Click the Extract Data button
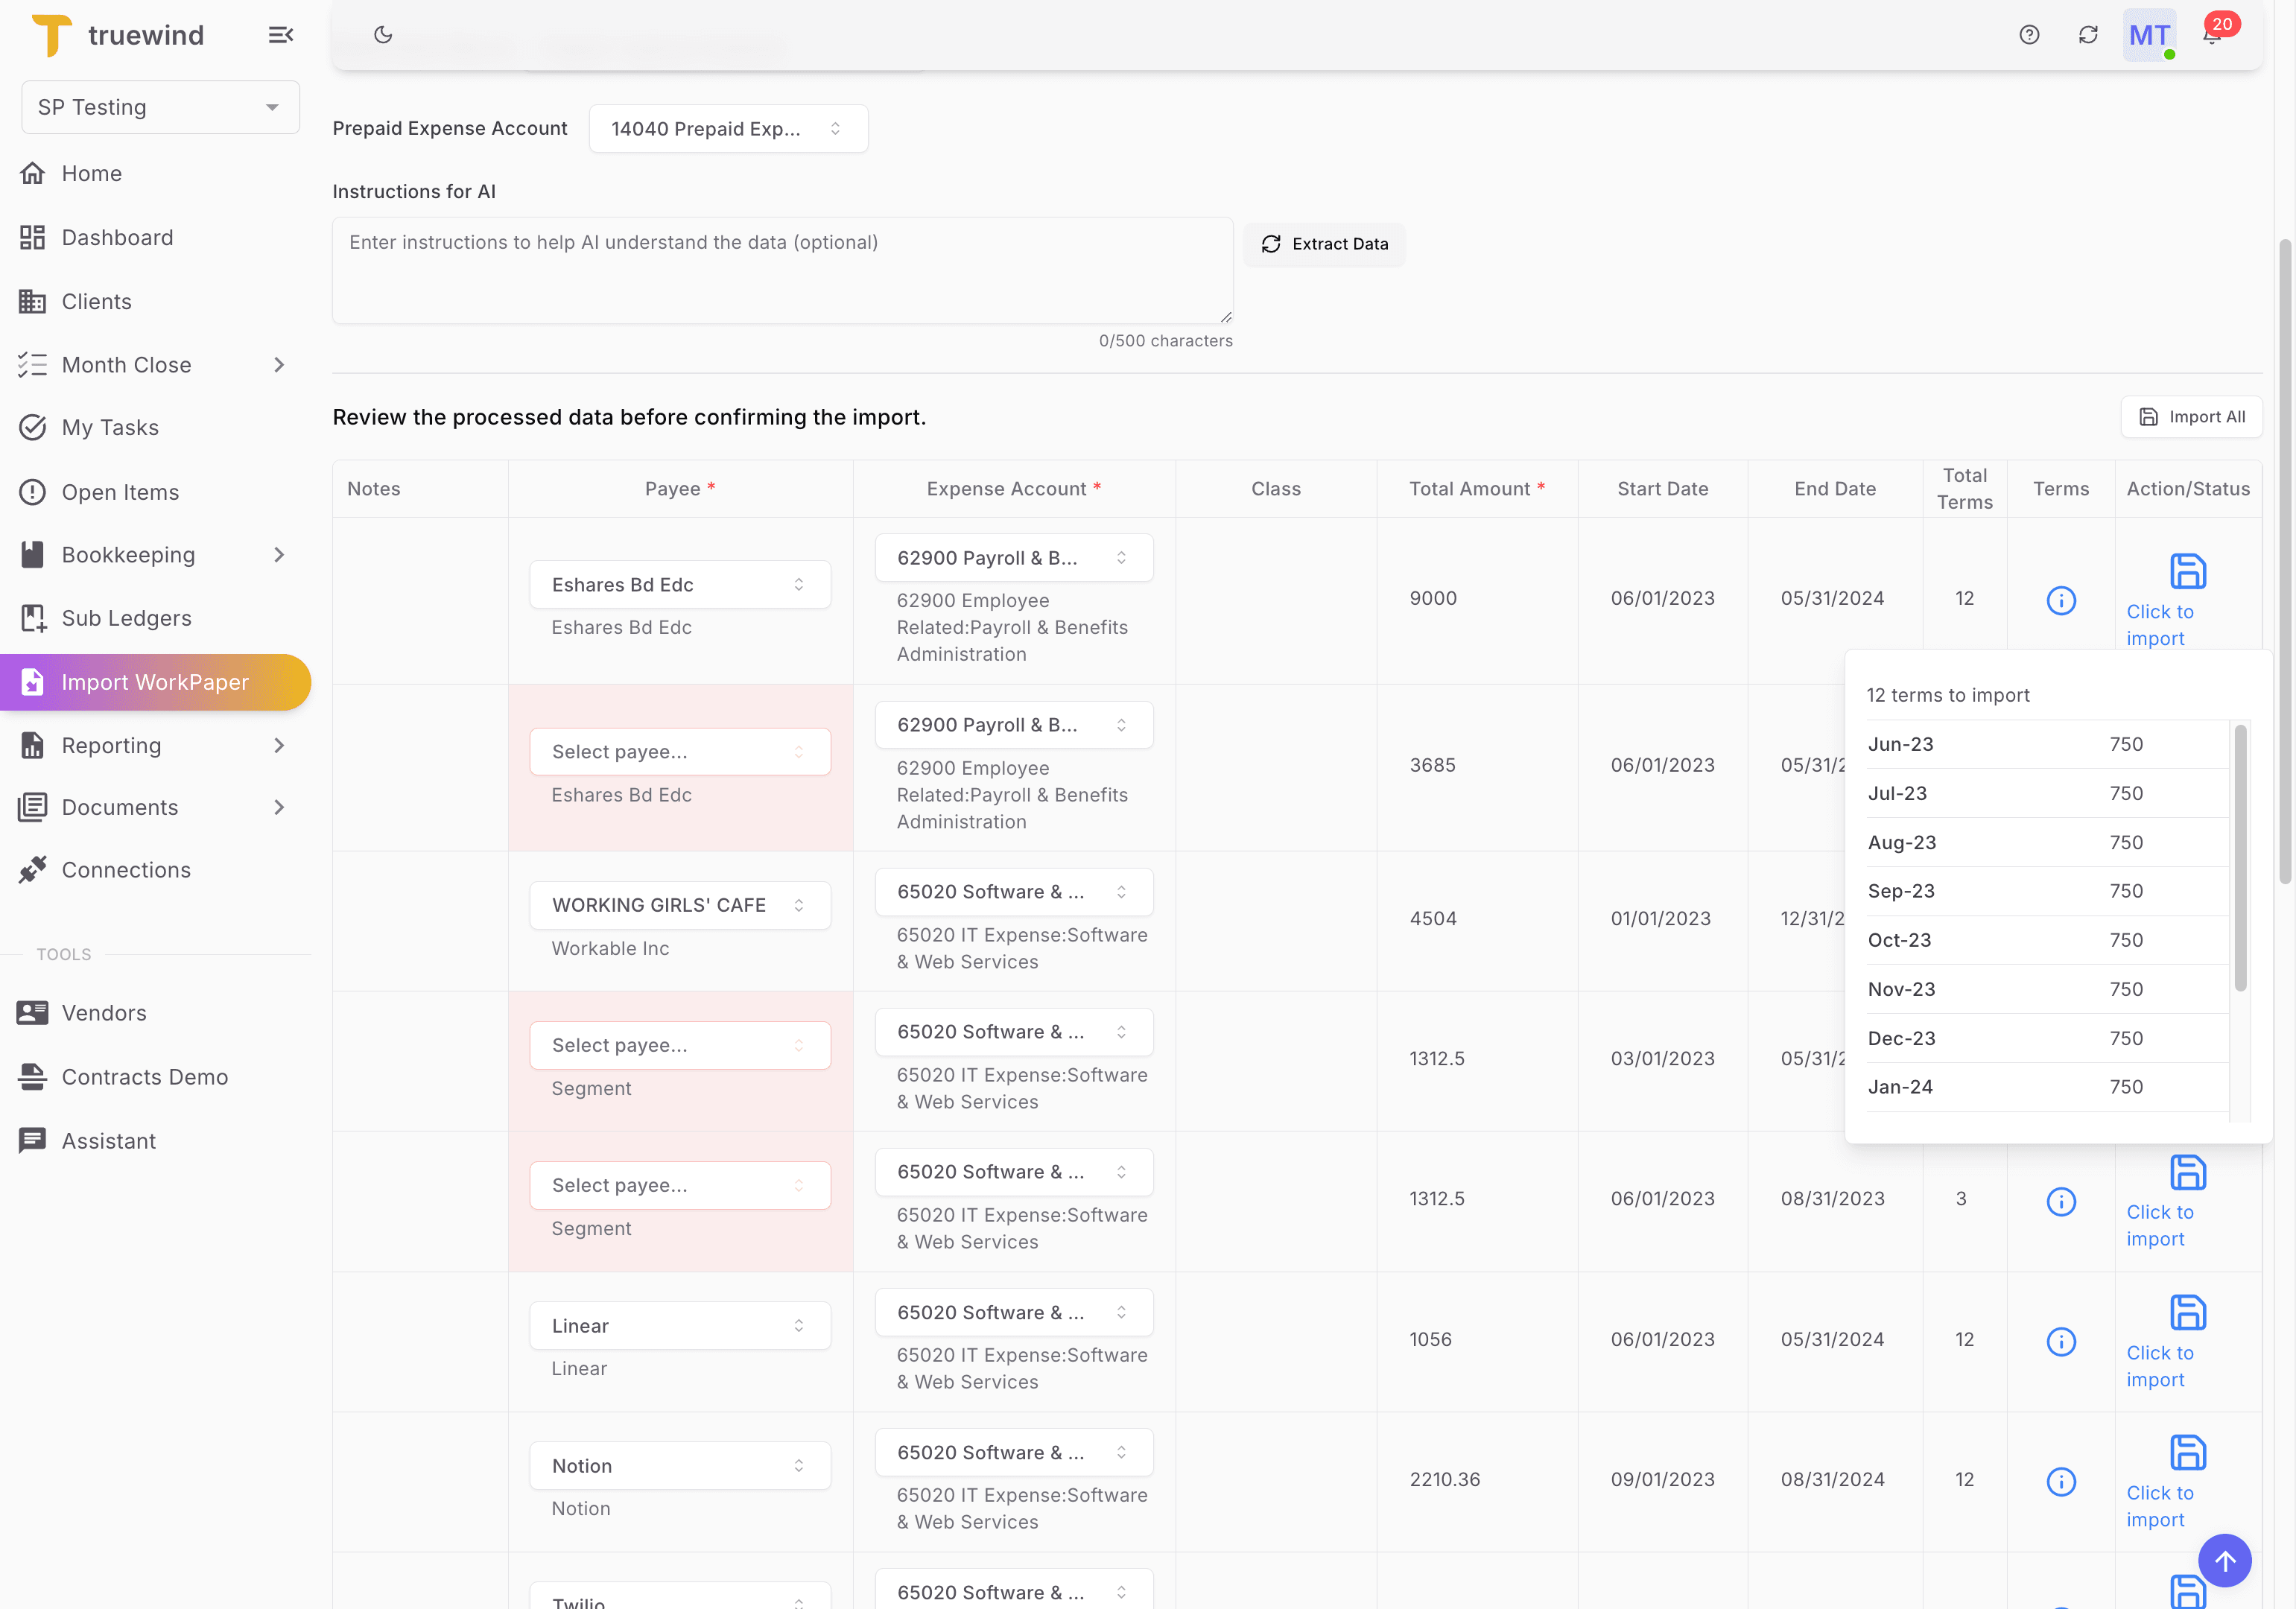This screenshot has width=2296, height=1609. (x=1324, y=244)
